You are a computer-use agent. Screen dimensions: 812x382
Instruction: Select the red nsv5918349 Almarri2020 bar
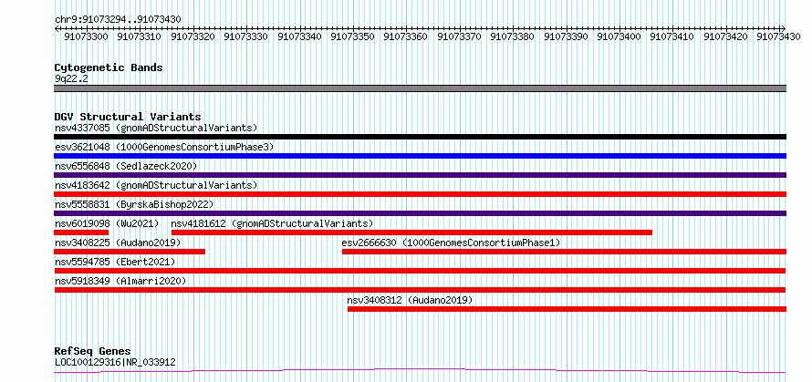point(420,290)
